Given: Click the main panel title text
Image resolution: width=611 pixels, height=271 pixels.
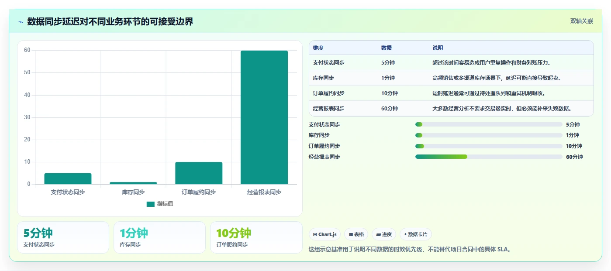Looking at the screenshot, I should pyautogui.click(x=110, y=21).
